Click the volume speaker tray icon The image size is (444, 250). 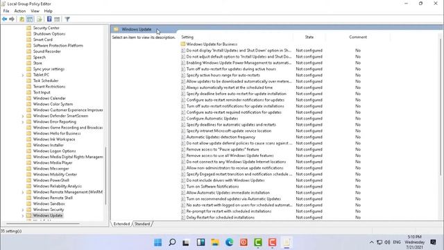(387, 242)
